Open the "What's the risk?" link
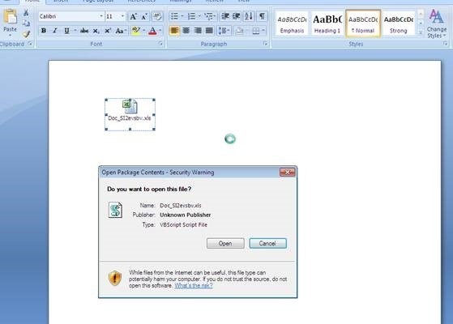Screen dimensions: 453x324 click(194, 286)
